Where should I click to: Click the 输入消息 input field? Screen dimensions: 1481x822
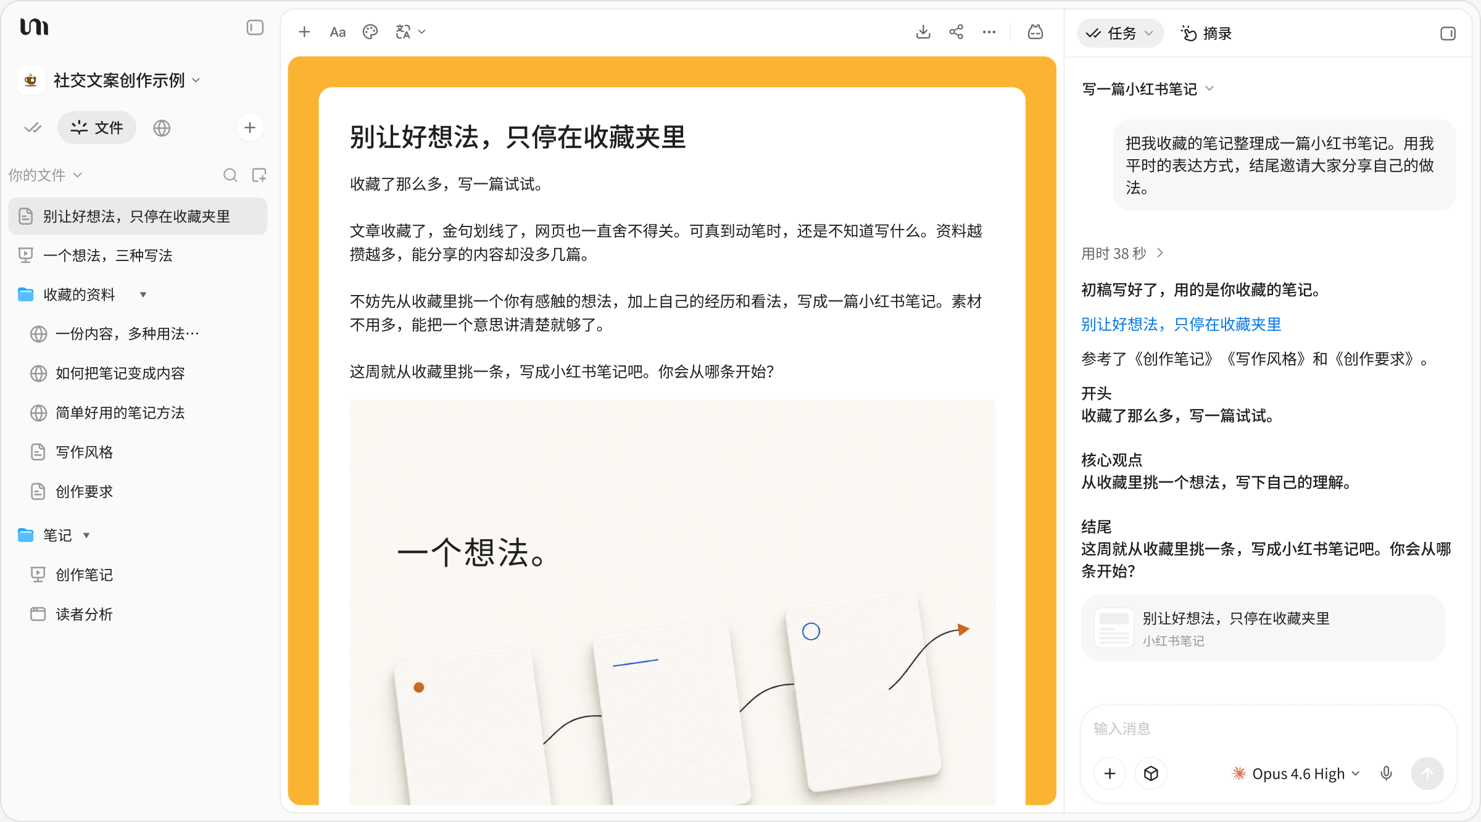click(x=1268, y=729)
